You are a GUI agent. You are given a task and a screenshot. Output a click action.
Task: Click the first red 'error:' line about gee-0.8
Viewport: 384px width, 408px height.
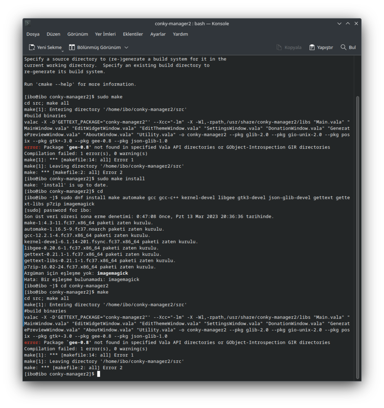[177, 147]
